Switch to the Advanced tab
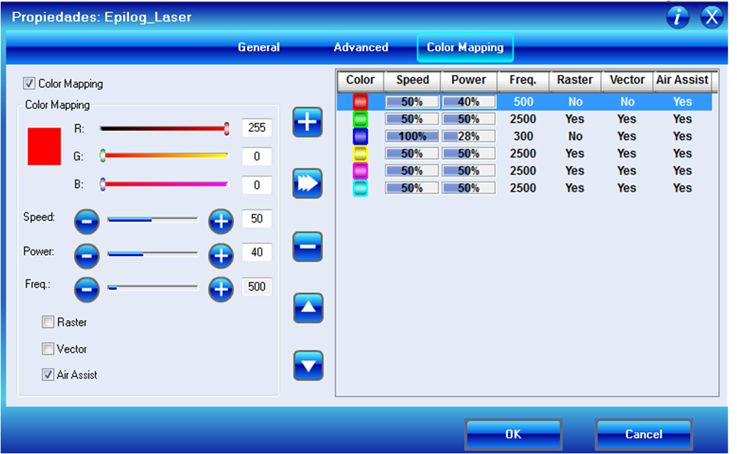This screenshot has width=737, height=454. 361,48
